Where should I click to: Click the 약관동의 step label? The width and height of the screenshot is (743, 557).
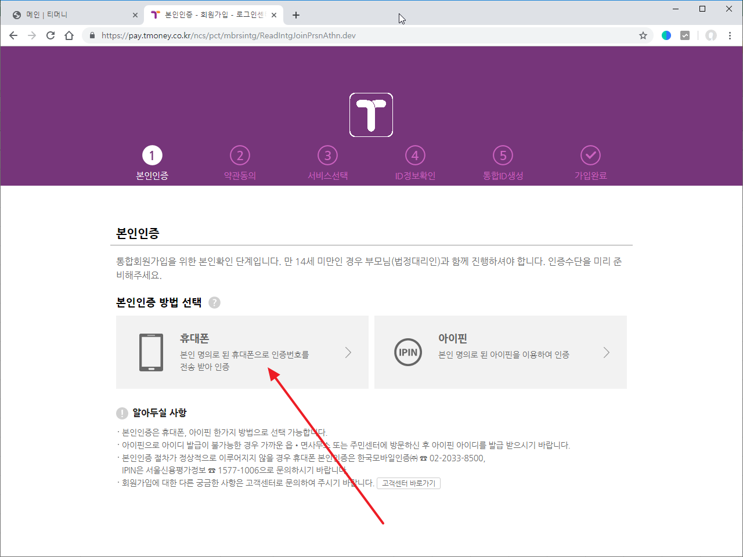click(x=240, y=176)
